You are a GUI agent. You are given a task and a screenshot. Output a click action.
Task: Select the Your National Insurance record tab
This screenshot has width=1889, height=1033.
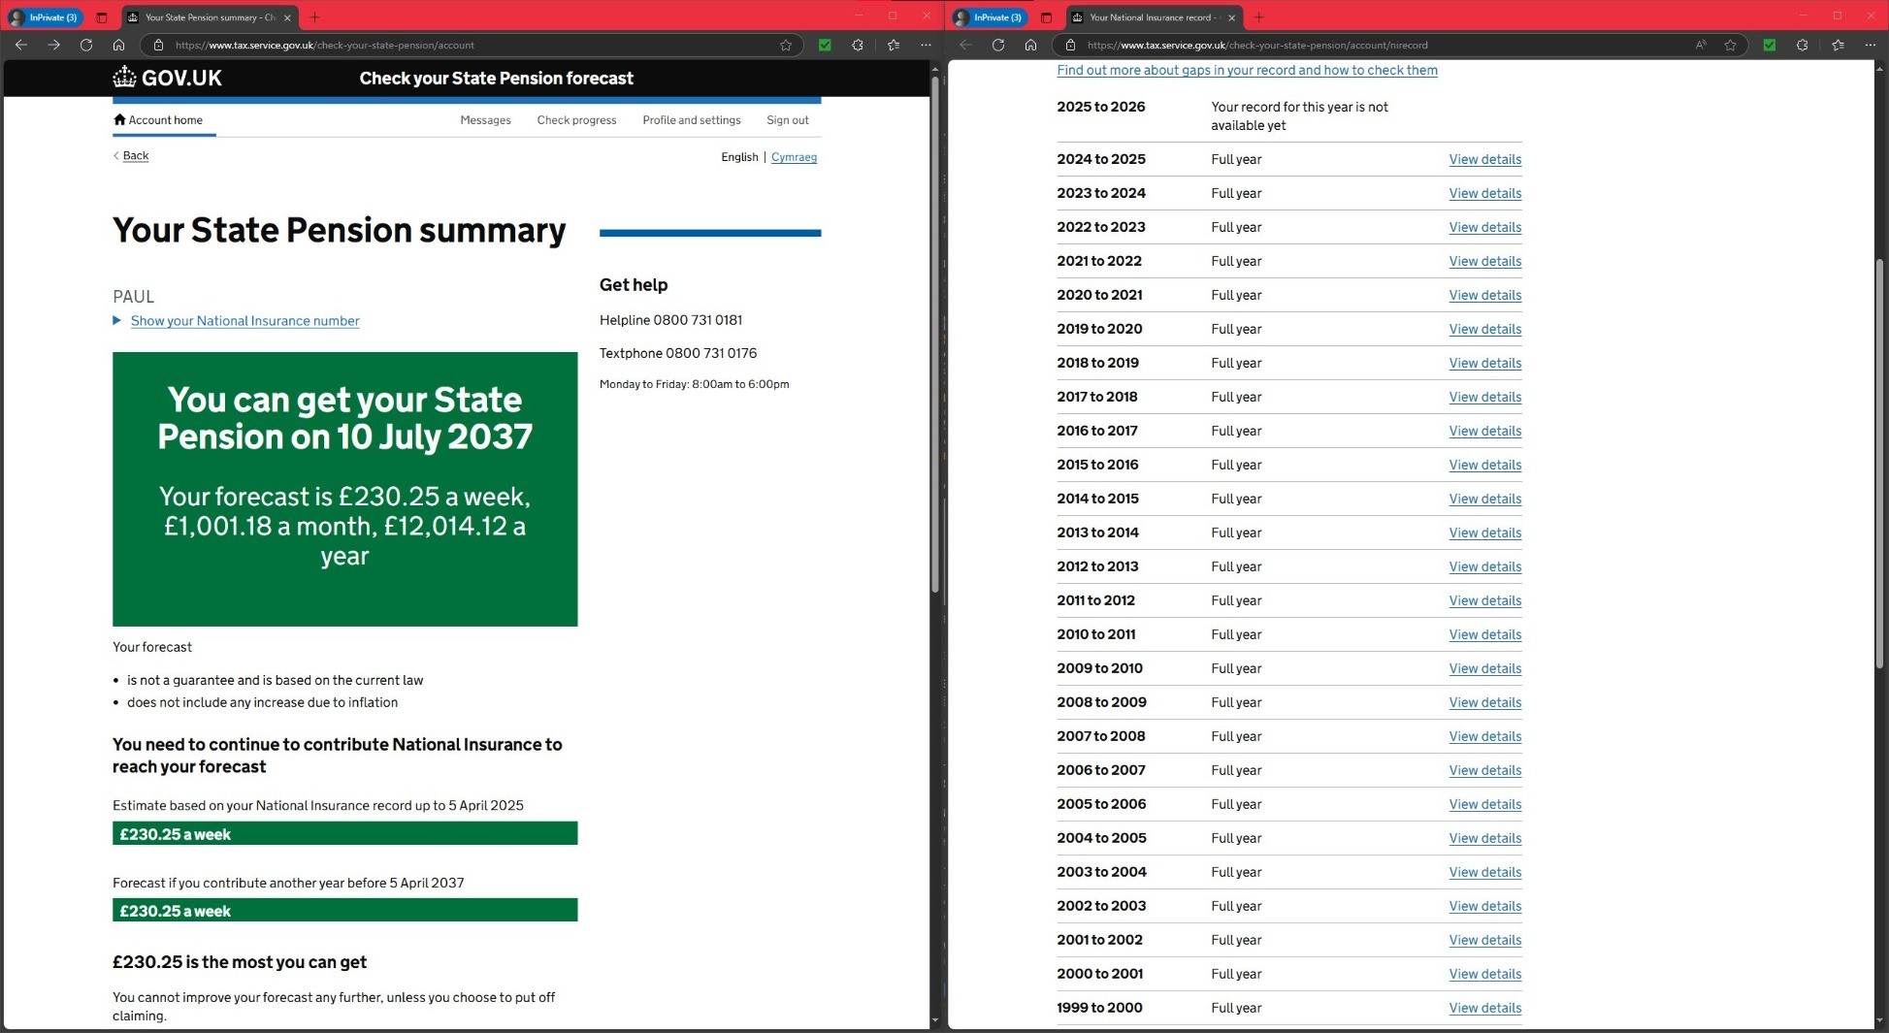(x=1154, y=17)
